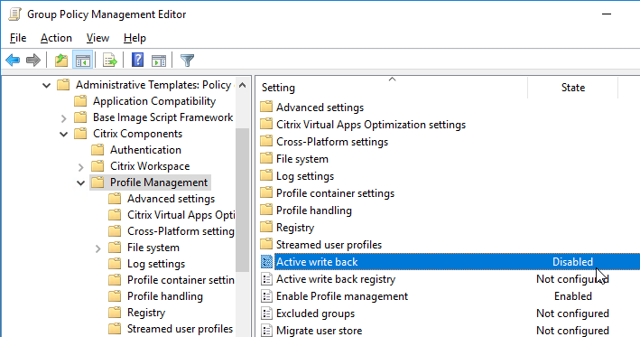
Task: Toggle the Show/Hide Action Pane icon
Action: pyautogui.click(x=159, y=61)
